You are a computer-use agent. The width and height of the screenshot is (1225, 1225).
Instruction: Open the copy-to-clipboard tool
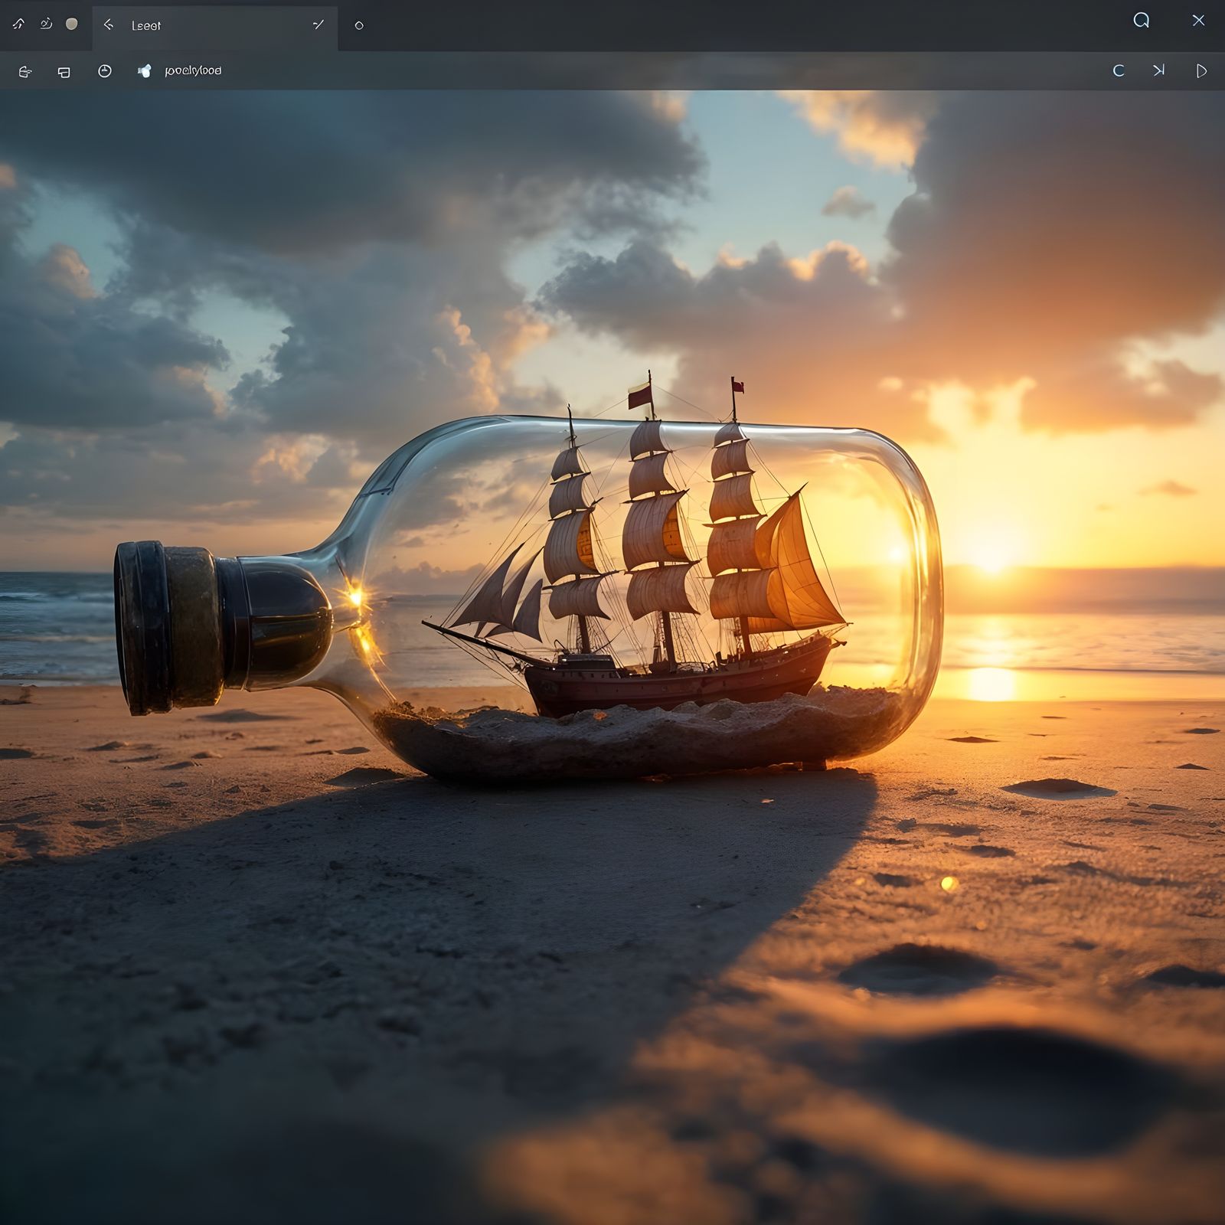click(64, 70)
